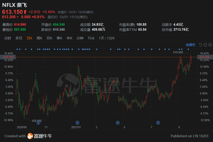
Task: Click the 富途牛牛 logo in footer
Action: point(40,136)
